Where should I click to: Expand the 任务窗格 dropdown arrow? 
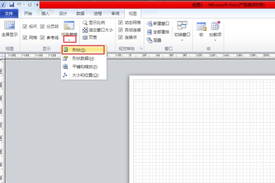click(70, 40)
